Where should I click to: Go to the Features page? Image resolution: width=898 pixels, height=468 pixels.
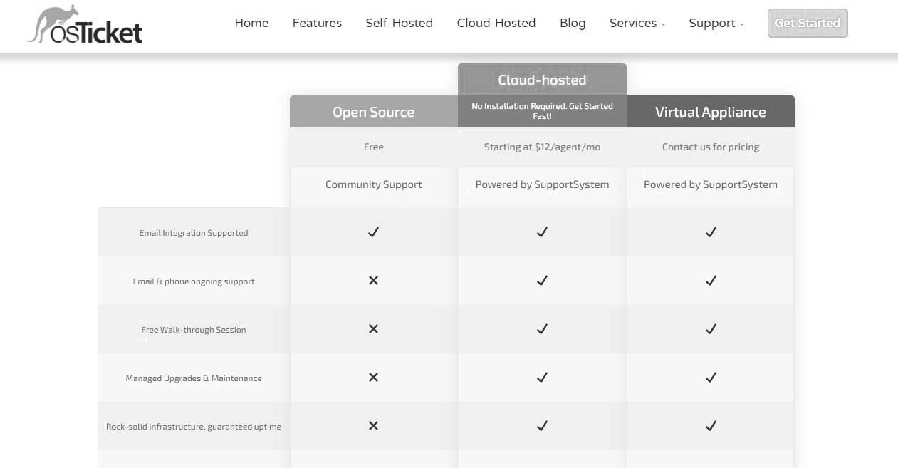317,23
